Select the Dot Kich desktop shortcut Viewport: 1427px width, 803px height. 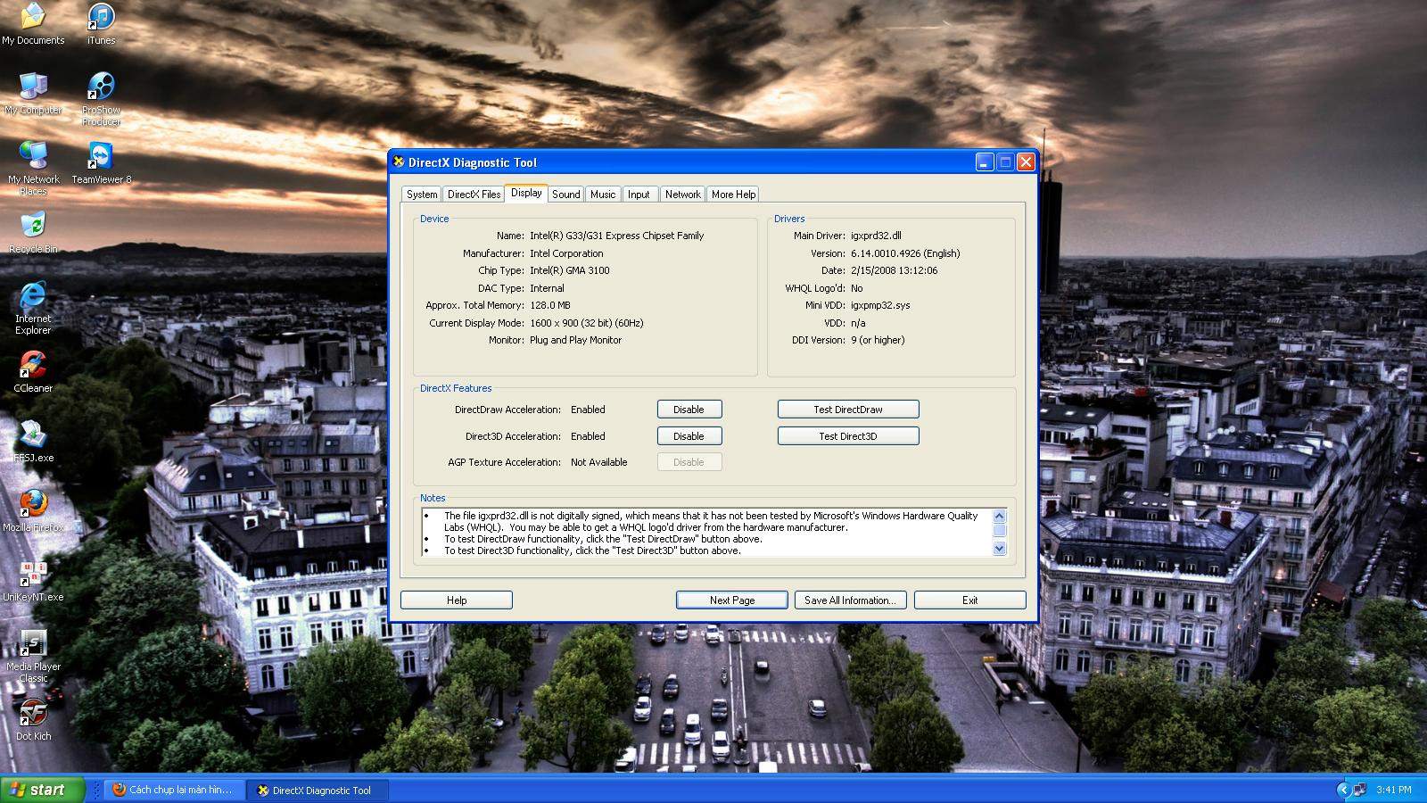(33, 714)
